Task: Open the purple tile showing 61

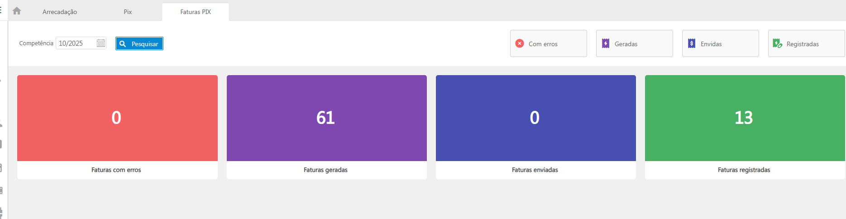Action: pyautogui.click(x=326, y=118)
